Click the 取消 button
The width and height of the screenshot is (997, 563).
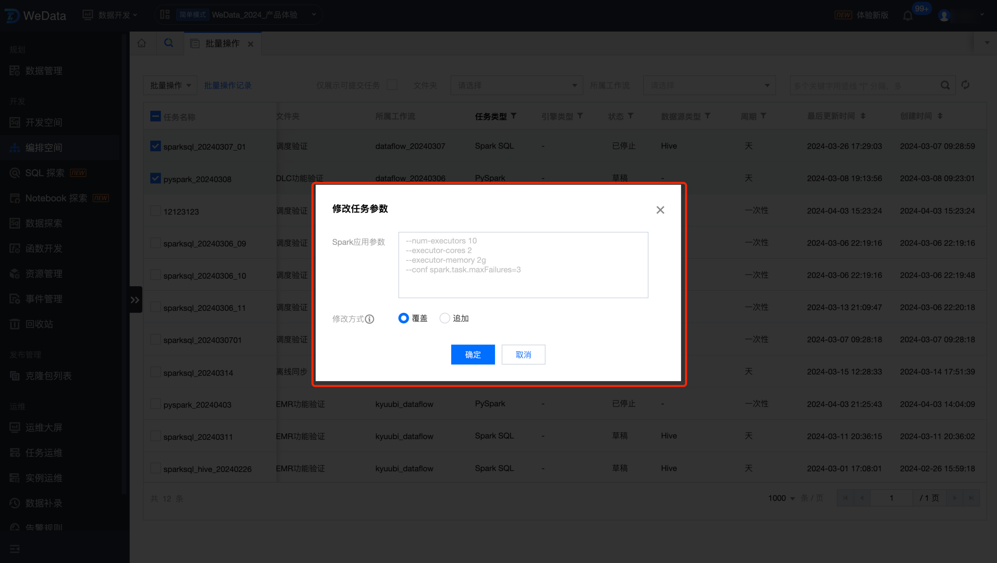tap(523, 355)
